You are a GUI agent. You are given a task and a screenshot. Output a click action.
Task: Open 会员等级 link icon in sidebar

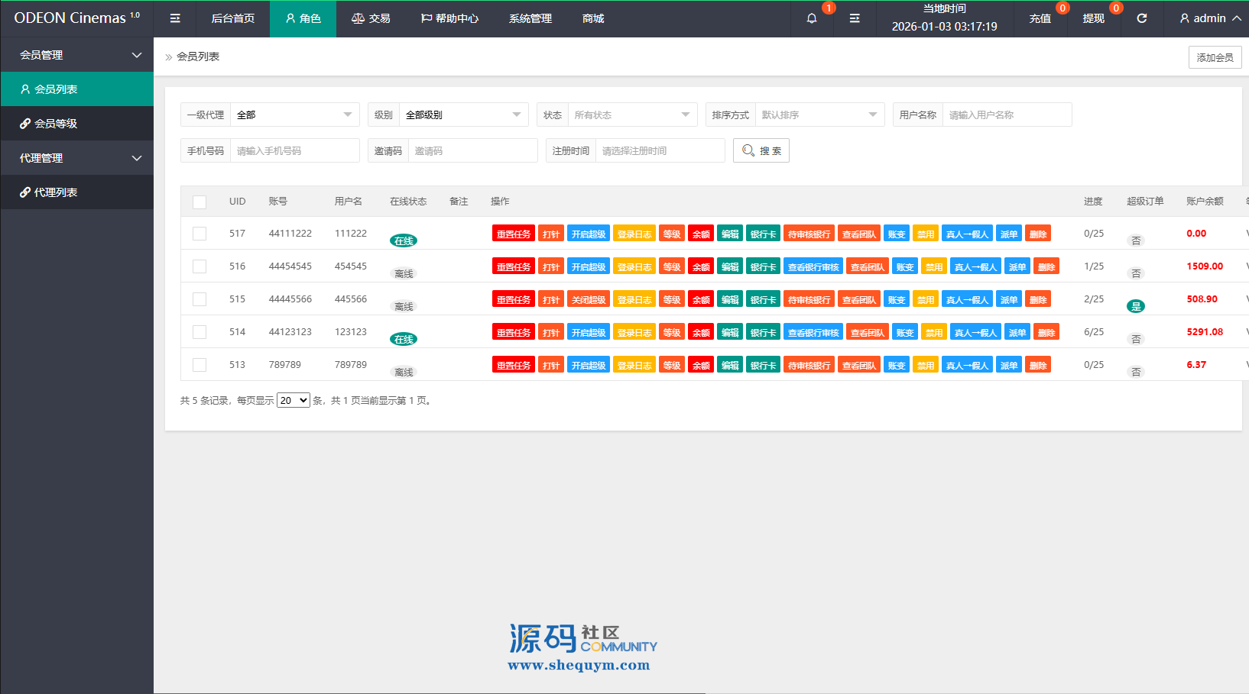click(25, 124)
